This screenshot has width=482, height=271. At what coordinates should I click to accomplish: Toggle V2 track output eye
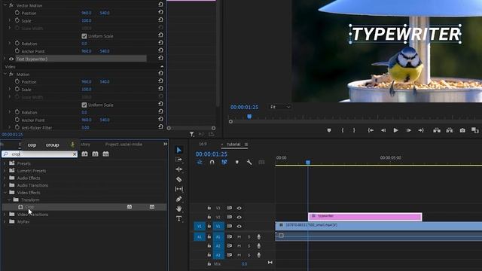(239, 218)
